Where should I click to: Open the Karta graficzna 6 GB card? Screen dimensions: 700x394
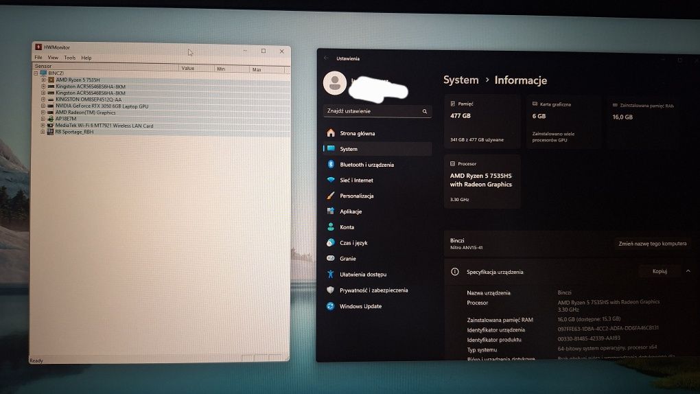click(x=564, y=121)
